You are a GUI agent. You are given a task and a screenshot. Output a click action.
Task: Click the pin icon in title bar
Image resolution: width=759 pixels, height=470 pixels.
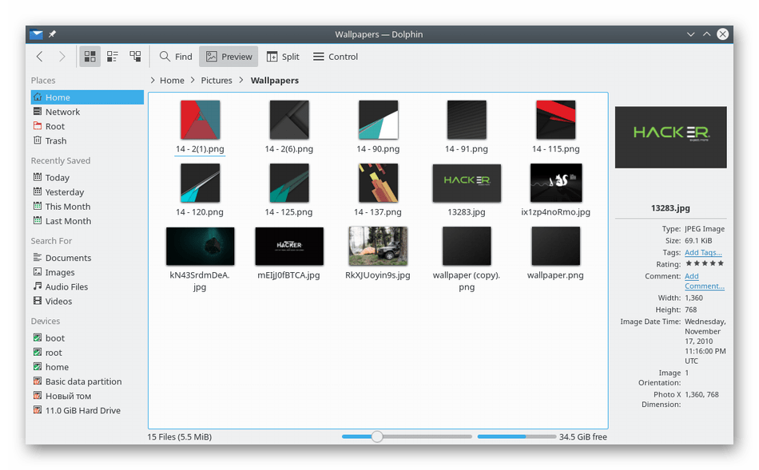[52, 34]
